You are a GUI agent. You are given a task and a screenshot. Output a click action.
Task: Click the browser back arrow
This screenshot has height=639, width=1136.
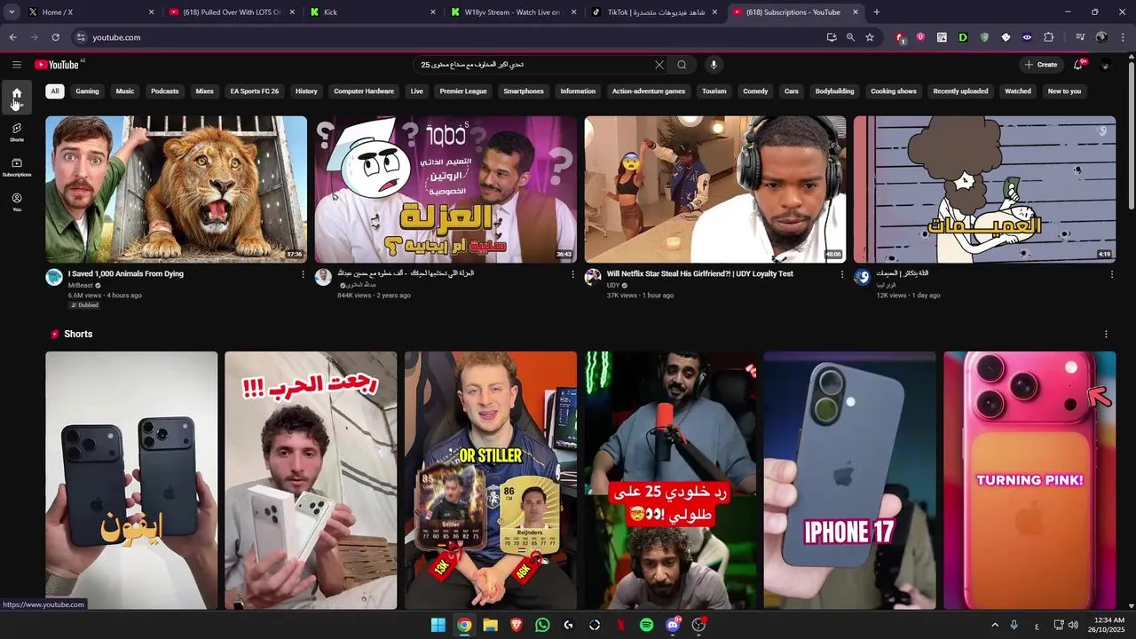coord(12,37)
